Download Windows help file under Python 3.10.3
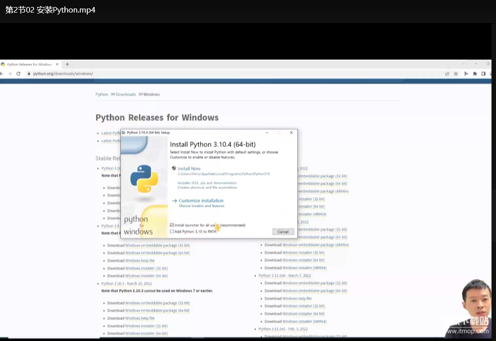 (139, 318)
